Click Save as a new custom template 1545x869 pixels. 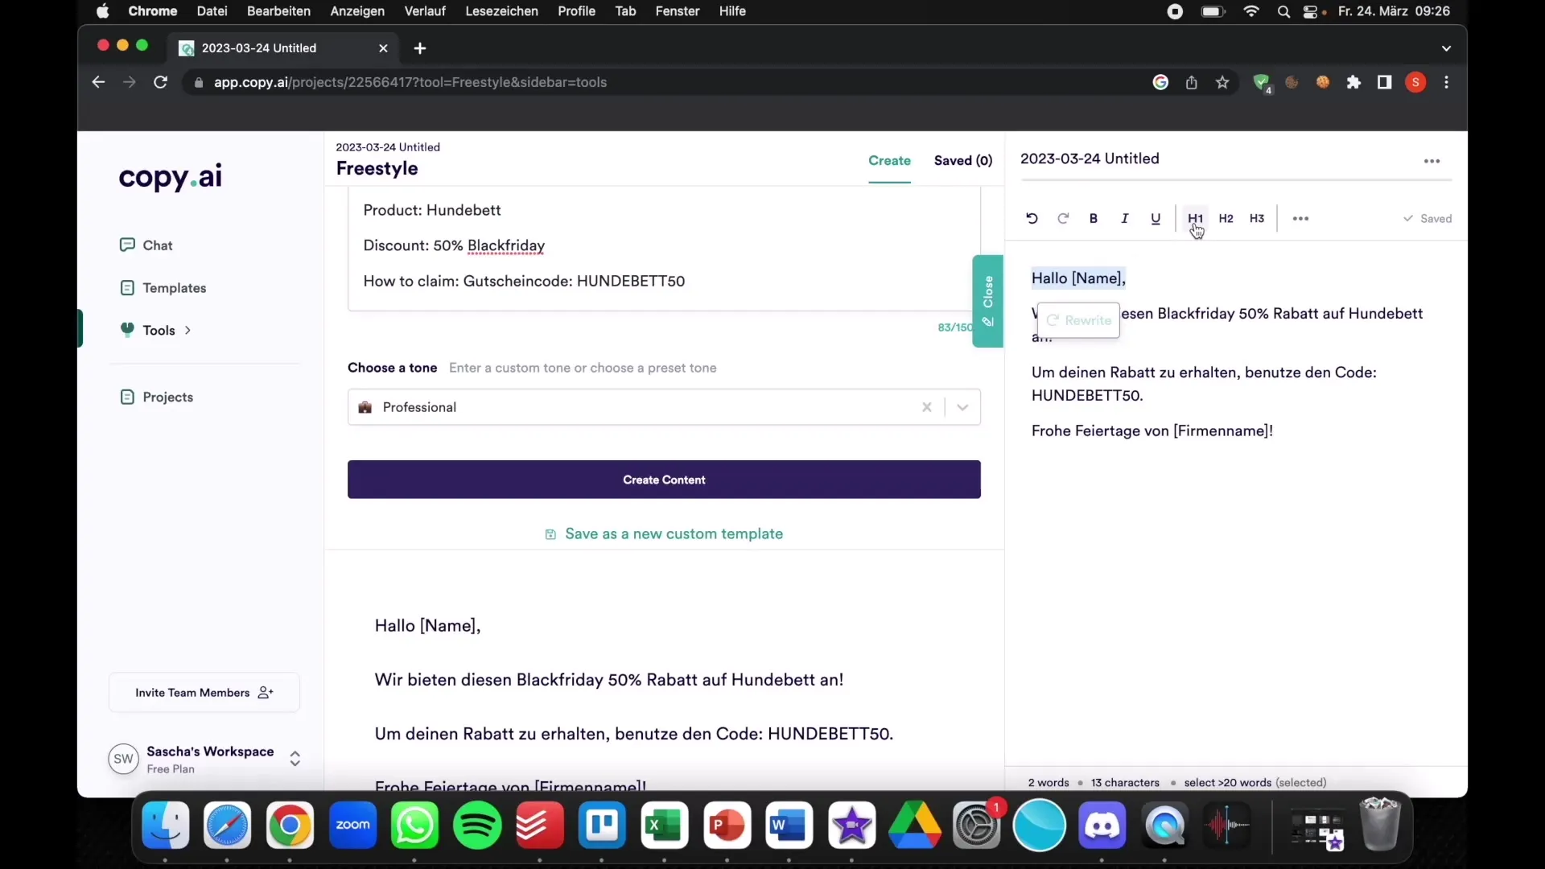665,533
